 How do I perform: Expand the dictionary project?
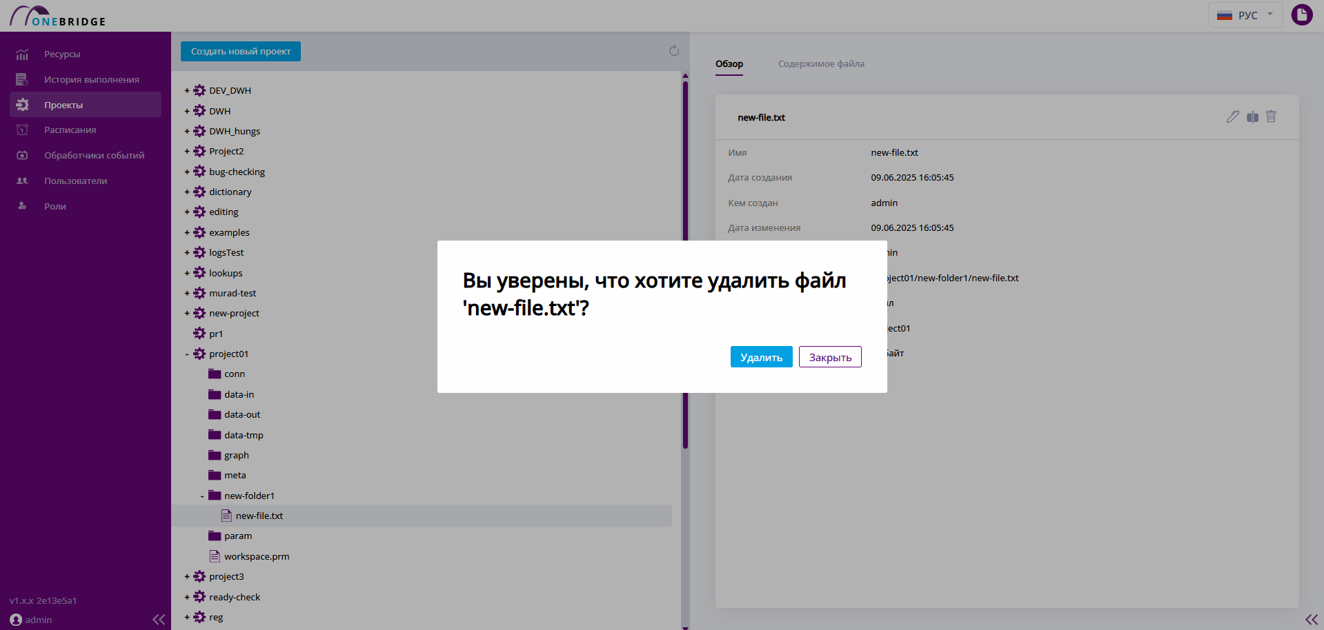pyautogui.click(x=187, y=192)
